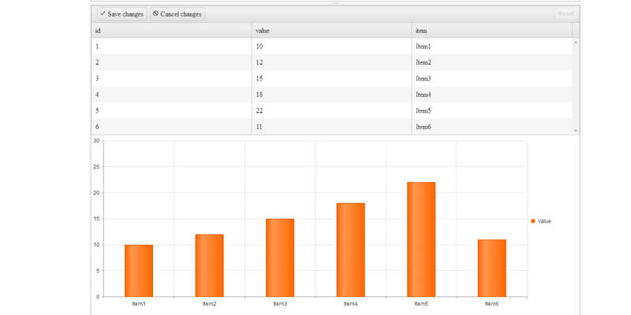This screenshot has width=631, height=315.
Task: Click the Value legend label
Action: tap(544, 221)
